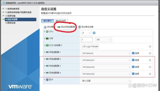Click the Add network adapter button (添加网络适配器)
Image resolution: width=160 pixels, height=91 pixels.
click(66, 27)
